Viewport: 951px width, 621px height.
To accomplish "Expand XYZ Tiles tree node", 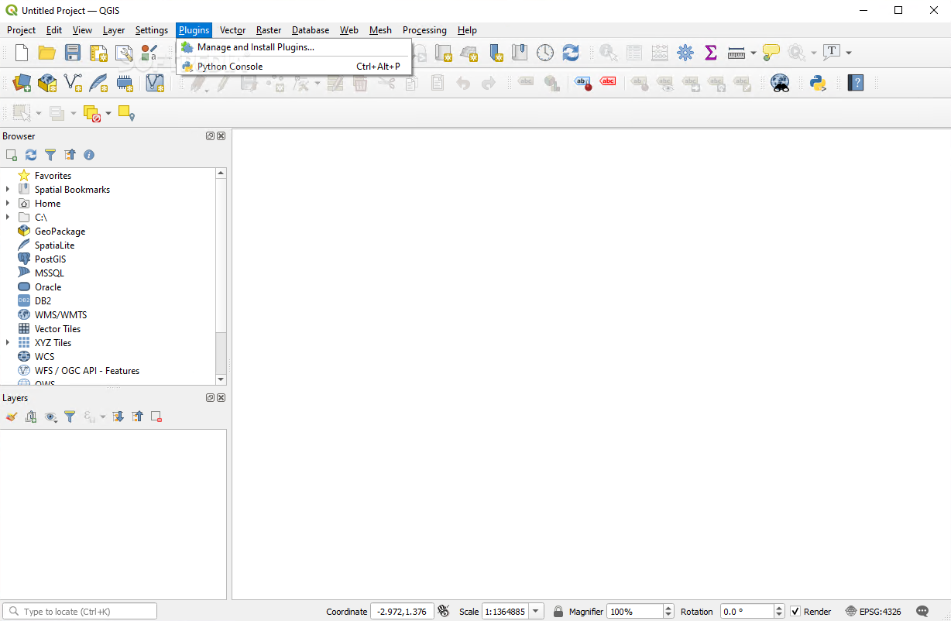I will click(8, 343).
